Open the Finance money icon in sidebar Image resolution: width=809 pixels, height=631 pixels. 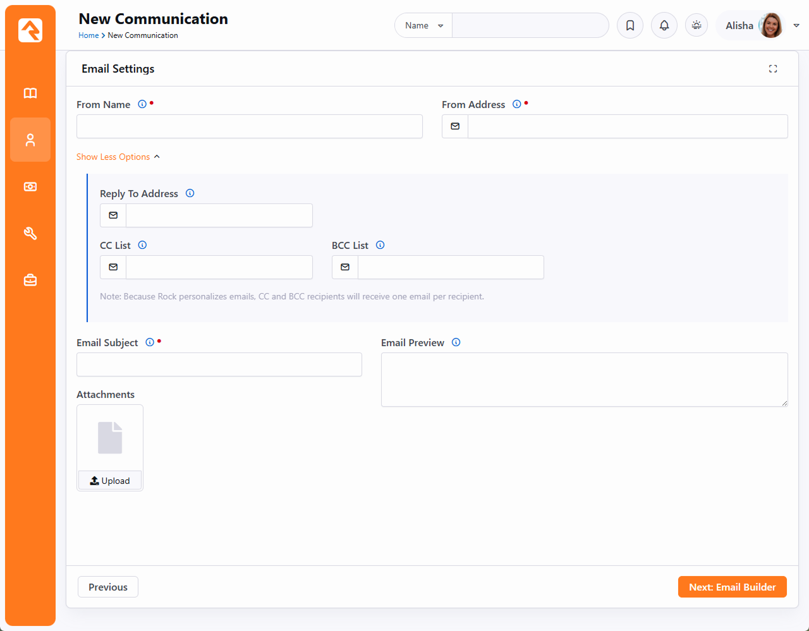pos(30,187)
